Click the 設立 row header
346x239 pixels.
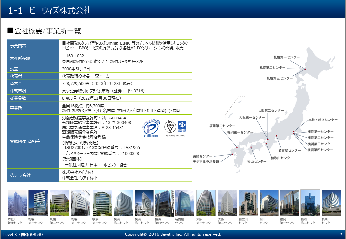(33, 69)
